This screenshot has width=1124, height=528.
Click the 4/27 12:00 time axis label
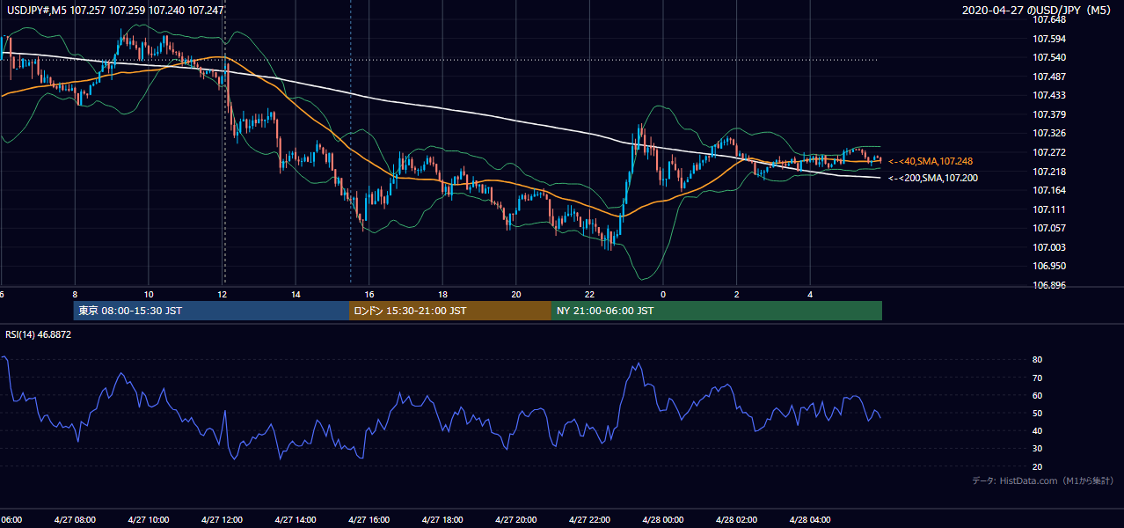(x=222, y=520)
